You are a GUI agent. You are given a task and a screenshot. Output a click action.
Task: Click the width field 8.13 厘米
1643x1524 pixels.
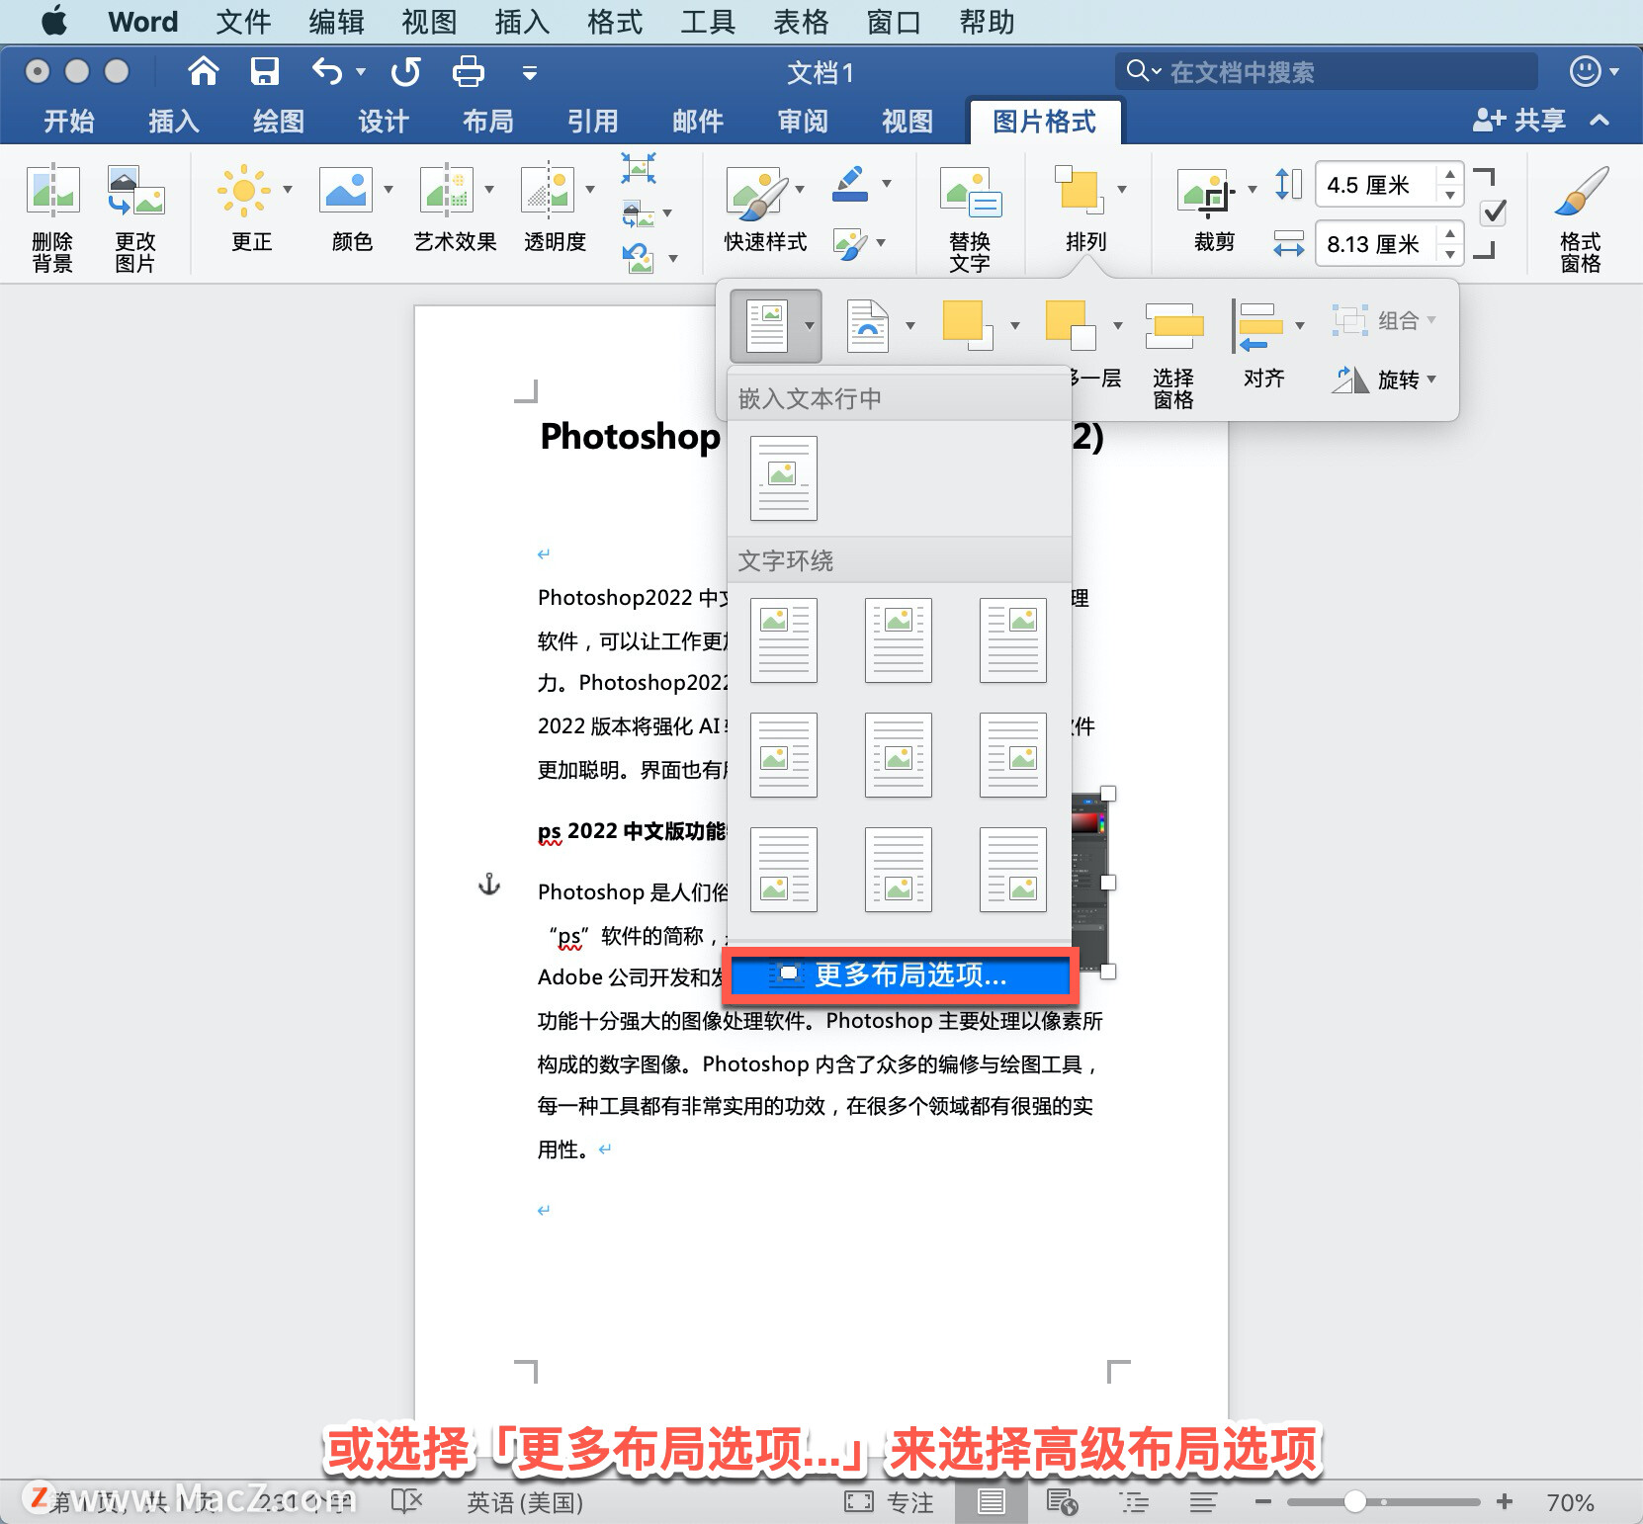coord(1376,244)
